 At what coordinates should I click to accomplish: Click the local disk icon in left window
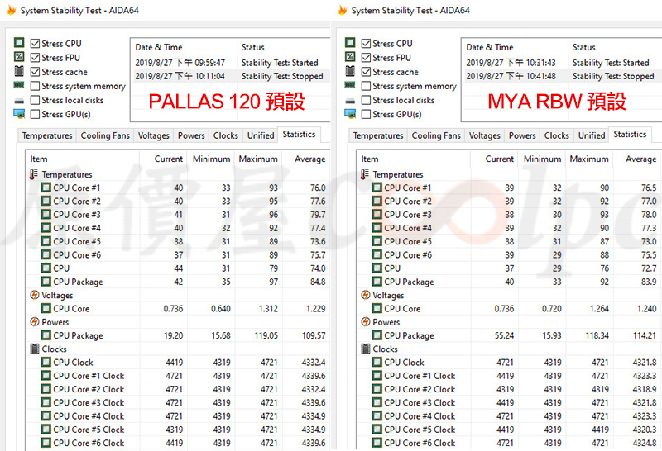(x=19, y=101)
